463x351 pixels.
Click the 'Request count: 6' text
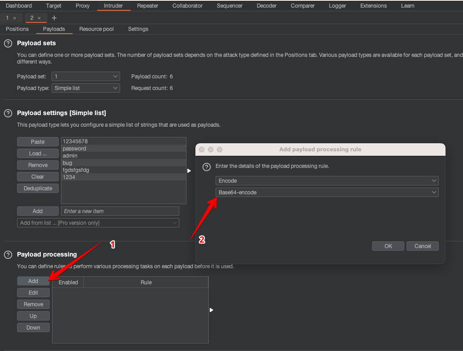(152, 88)
